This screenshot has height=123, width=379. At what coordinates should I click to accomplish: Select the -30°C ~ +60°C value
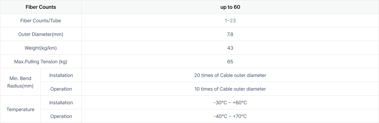pyautogui.click(x=230, y=103)
